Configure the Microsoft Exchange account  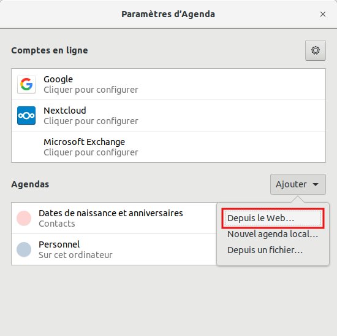[168, 147]
